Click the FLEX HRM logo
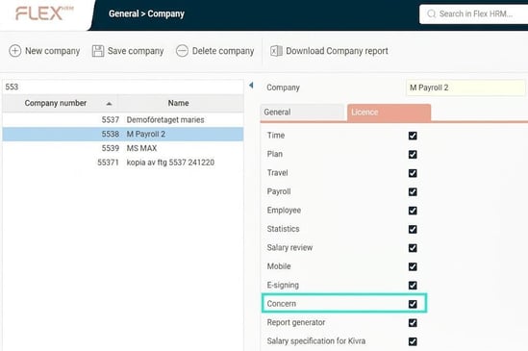Image resolution: width=528 pixels, height=351 pixels. point(44,13)
